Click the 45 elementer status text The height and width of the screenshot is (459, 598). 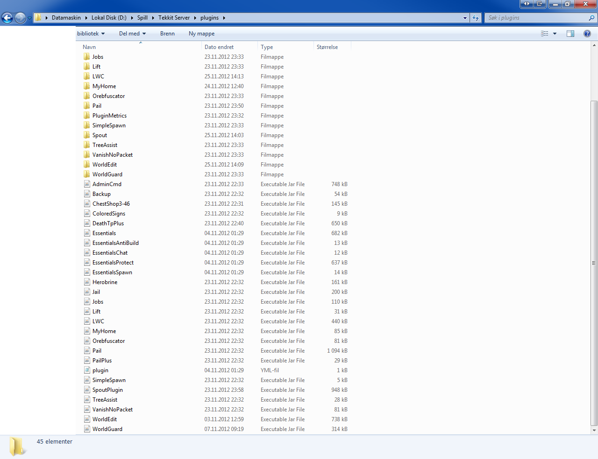(55, 441)
